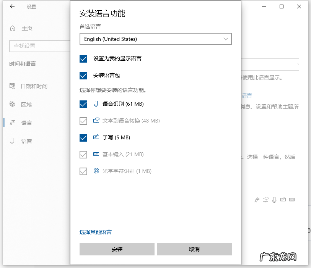Open the English (United States) language dropdown
The height and width of the screenshot is (268, 311).
tap(155, 39)
